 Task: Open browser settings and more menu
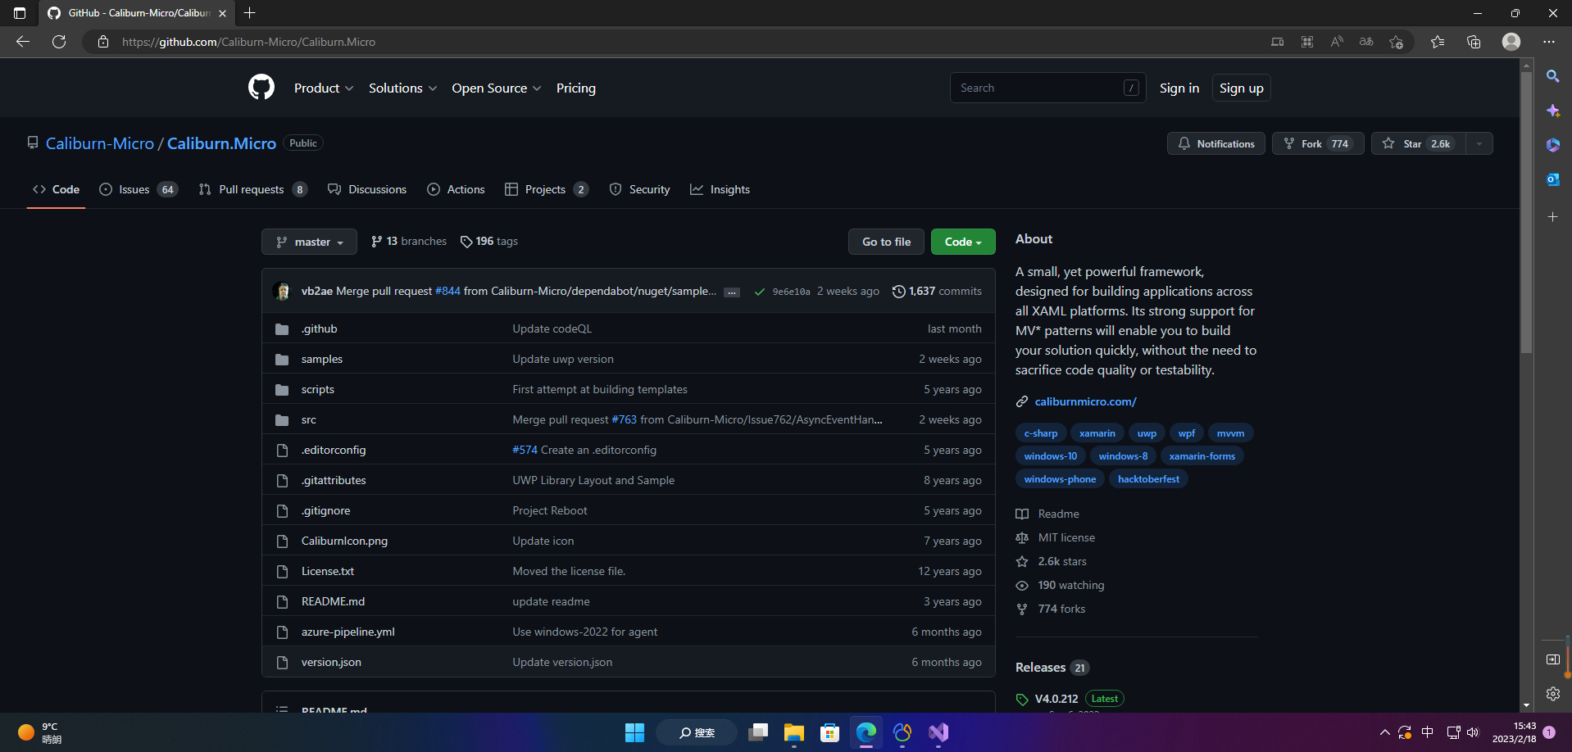(x=1548, y=42)
